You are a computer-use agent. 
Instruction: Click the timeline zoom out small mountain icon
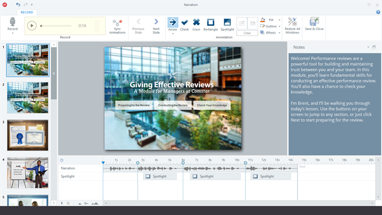80,204
